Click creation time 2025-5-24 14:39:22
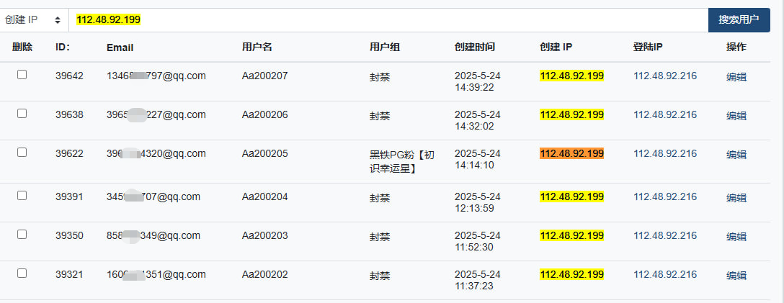The height and width of the screenshot is (303, 784). pos(478,81)
